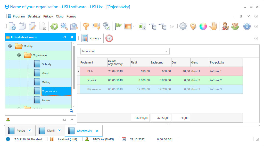
Task: Open the dropdown arrow beside picture icon
Action: coord(134,26)
